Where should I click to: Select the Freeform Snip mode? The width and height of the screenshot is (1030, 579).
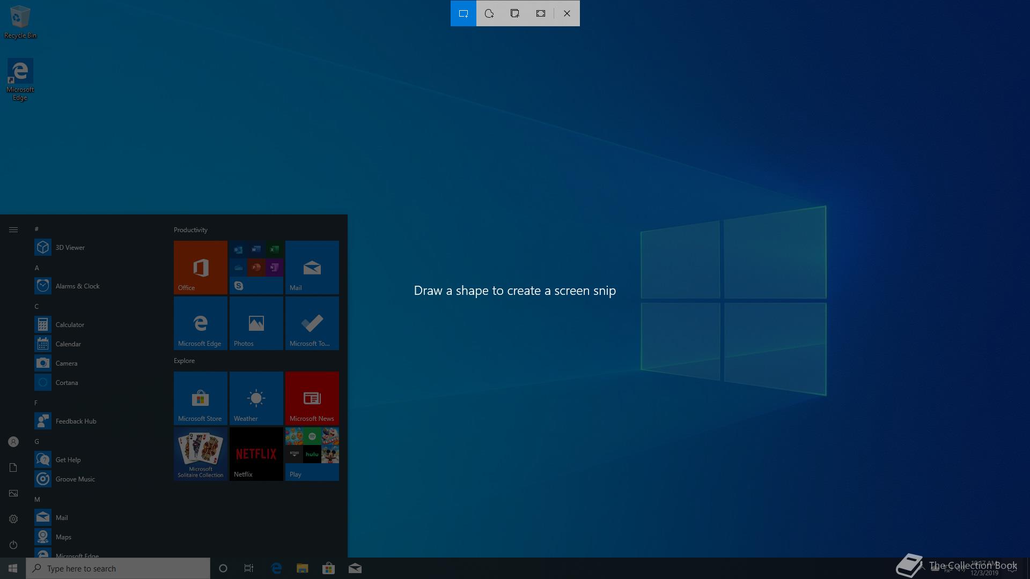click(489, 13)
